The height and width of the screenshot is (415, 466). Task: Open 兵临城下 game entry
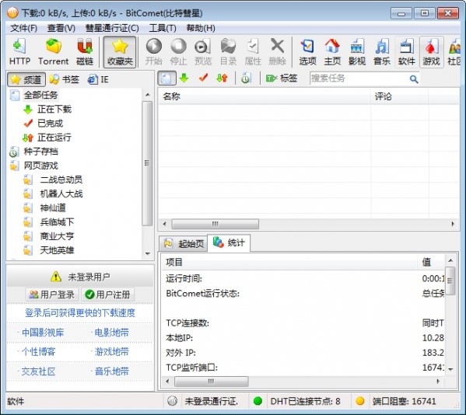(57, 222)
